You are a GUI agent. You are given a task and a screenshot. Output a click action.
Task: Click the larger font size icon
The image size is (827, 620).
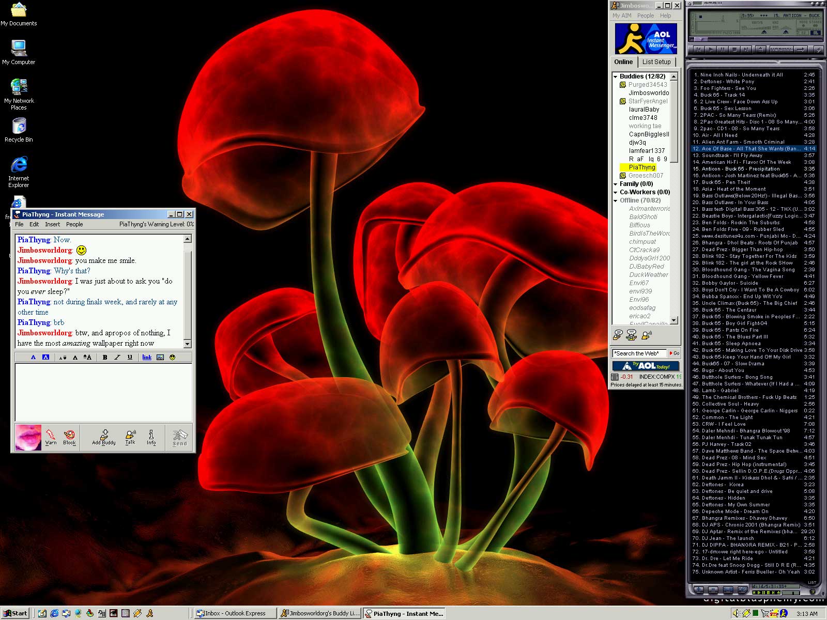87,357
